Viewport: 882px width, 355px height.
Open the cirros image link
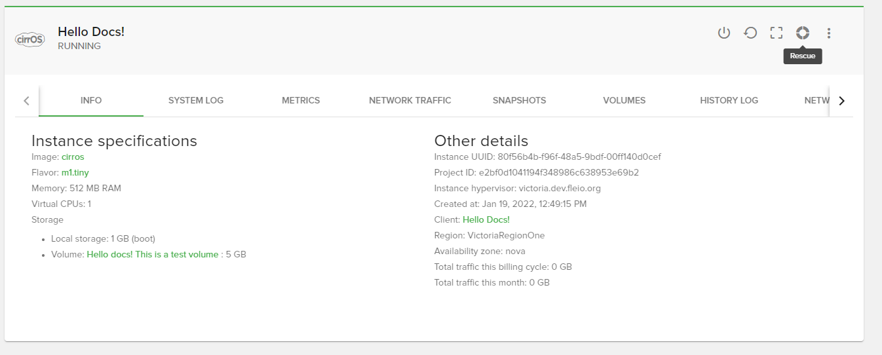pos(73,157)
